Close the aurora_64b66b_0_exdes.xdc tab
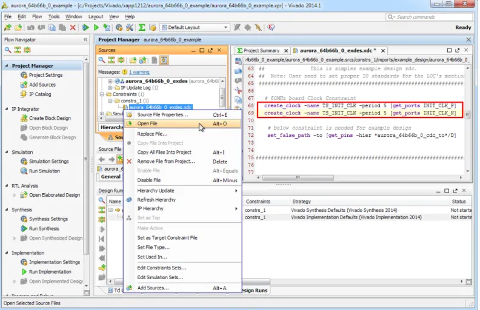 [x=382, y=51]
